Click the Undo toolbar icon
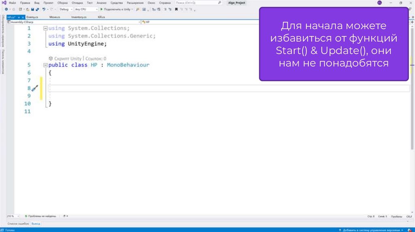The image size is (415, 232). [44, 9]
